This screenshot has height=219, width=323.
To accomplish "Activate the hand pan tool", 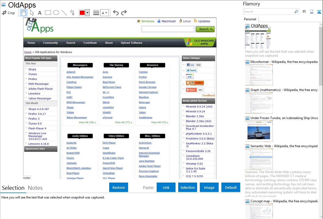I will tap(23, 13).
